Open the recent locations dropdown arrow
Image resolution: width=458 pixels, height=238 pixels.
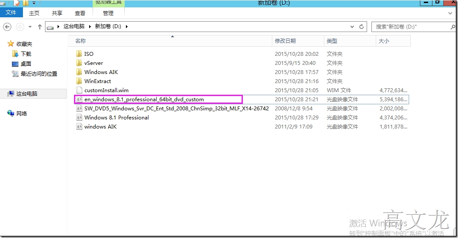pyautogui.click(x=30, y=27)
